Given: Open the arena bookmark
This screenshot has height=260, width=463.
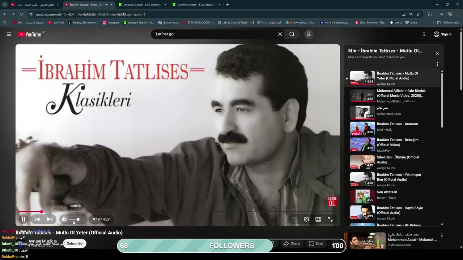Looking at the screenshot, I should (x=411, y=22).
